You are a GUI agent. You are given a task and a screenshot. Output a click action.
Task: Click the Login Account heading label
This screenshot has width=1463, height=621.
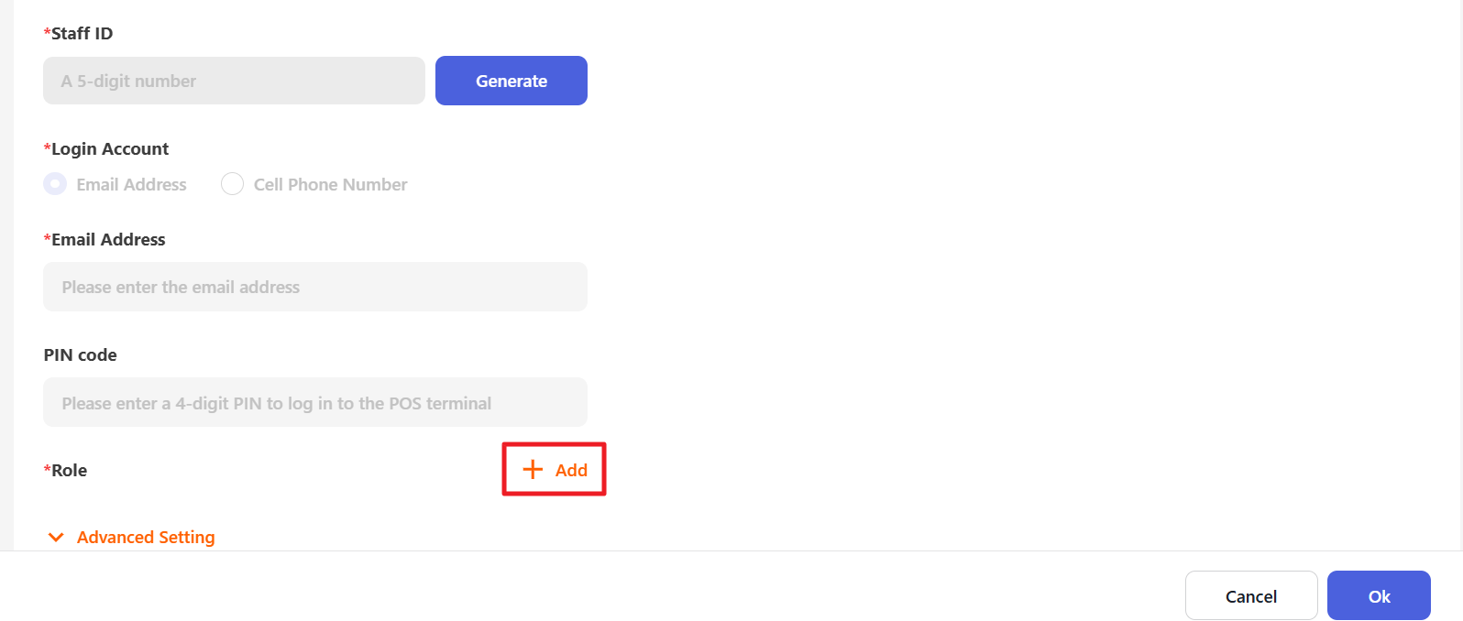(x=110, y=149)
